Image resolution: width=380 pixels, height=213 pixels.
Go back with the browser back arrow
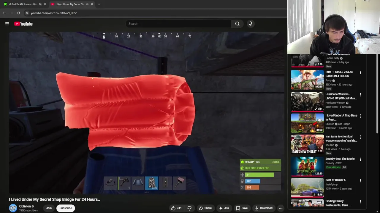[4, 13]
